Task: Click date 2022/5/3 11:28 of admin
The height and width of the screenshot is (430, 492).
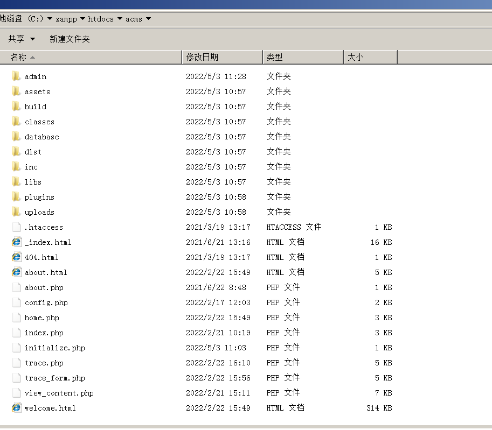Action: coord(216,76)
